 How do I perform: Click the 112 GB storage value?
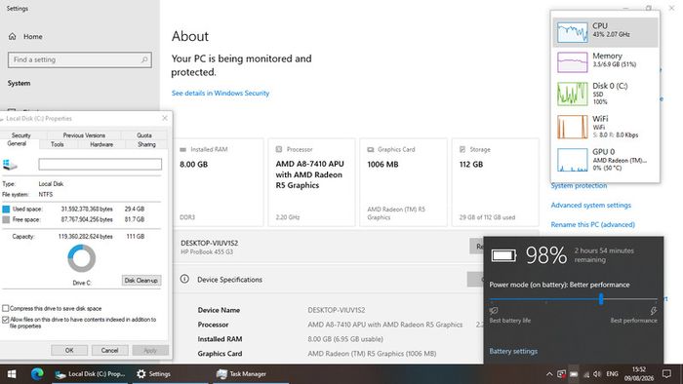(x=471, y=165)
